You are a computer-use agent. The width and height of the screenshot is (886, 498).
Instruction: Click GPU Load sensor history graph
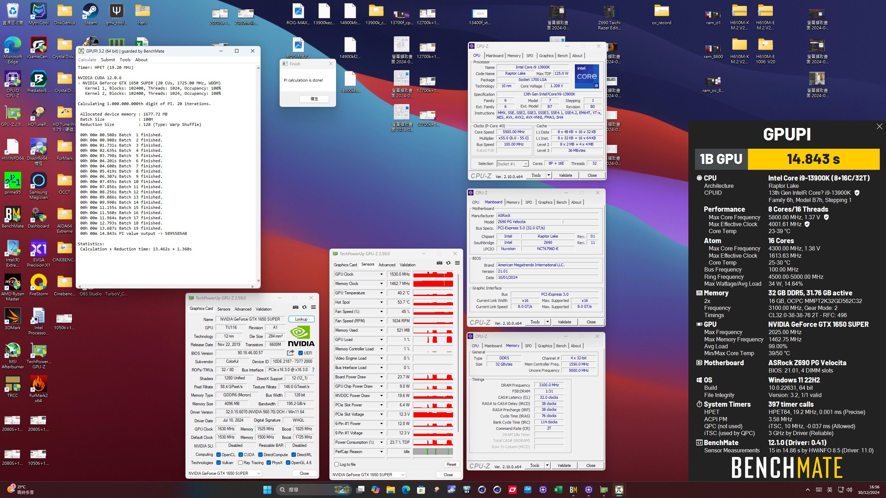coord(433,340)
